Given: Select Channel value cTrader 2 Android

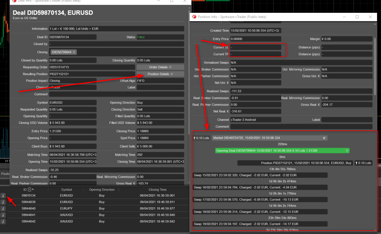Looking at the screenshot, I should 256,120.
